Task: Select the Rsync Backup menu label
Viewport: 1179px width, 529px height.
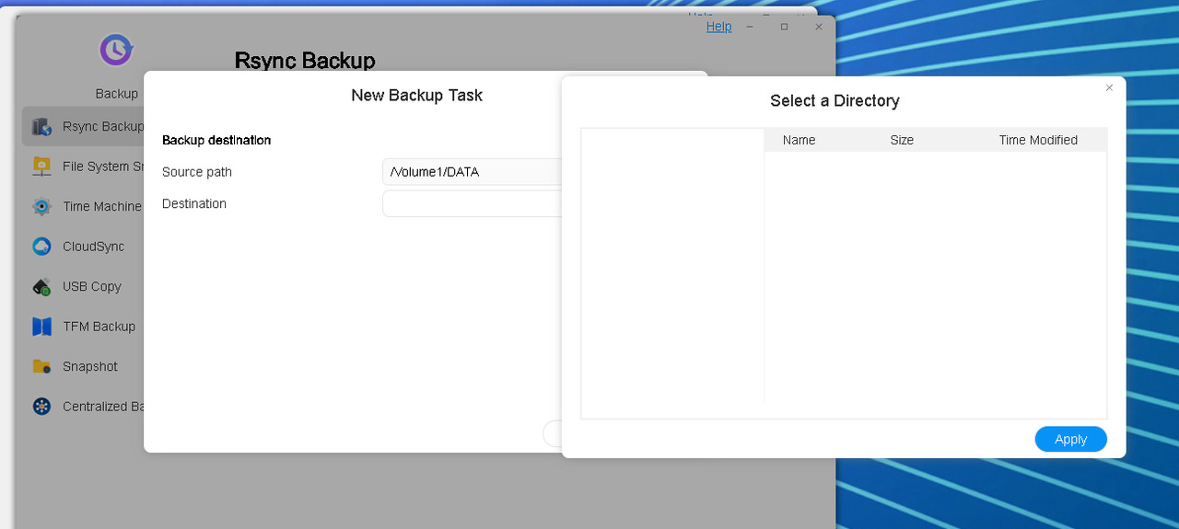Action: coord(103,126)
